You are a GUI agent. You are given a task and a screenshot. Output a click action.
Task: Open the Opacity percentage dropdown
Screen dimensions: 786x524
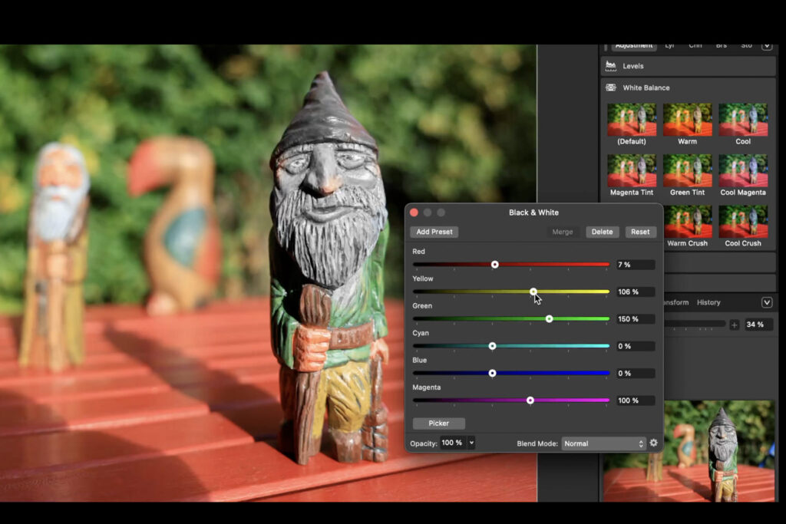pos(471,443)
